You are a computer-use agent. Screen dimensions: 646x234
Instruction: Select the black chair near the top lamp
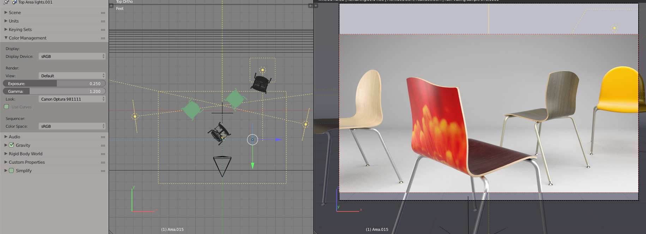(261, 84)
